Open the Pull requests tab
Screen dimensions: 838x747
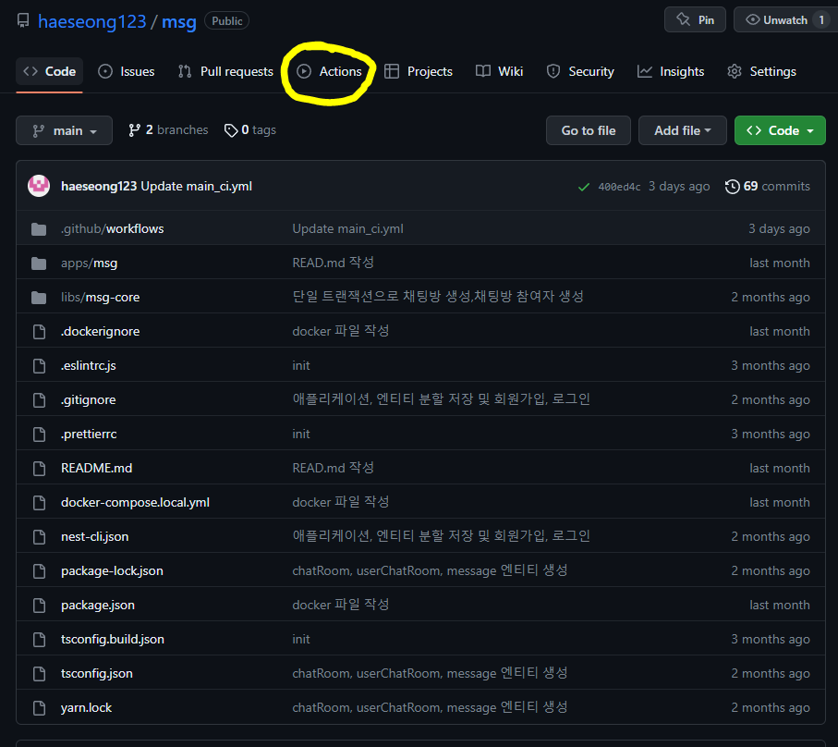tap(225, 72)
